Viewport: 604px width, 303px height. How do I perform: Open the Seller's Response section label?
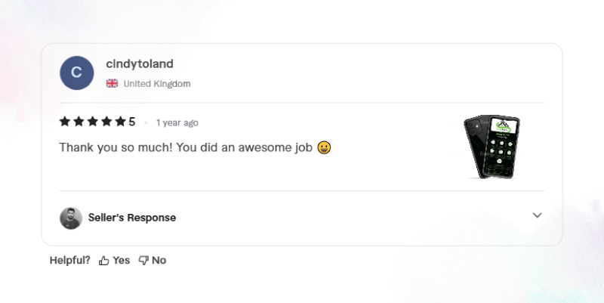coord(132,218)
